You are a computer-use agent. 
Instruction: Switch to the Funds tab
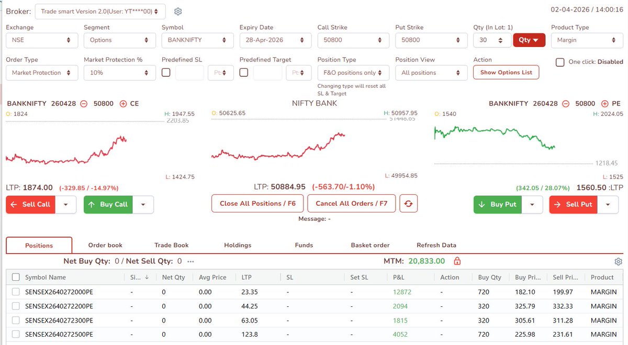304,245
